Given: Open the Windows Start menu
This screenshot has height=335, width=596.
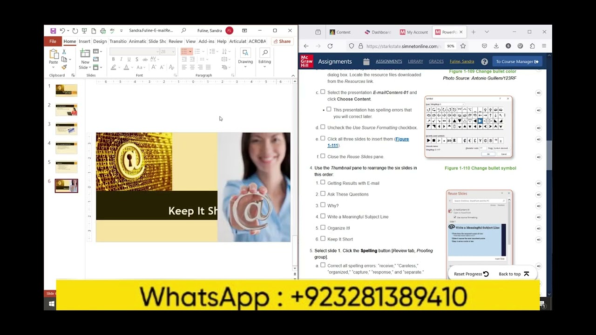Looking at the screenshot, I should coord(52,304).
